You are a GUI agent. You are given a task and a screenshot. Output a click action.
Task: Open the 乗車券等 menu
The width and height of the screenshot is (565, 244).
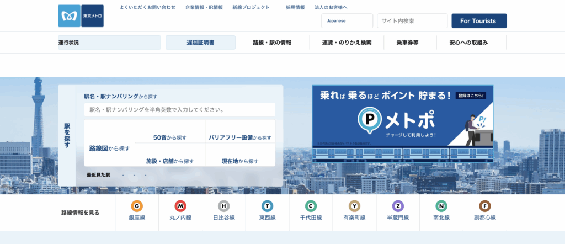[x=407, y=43]
